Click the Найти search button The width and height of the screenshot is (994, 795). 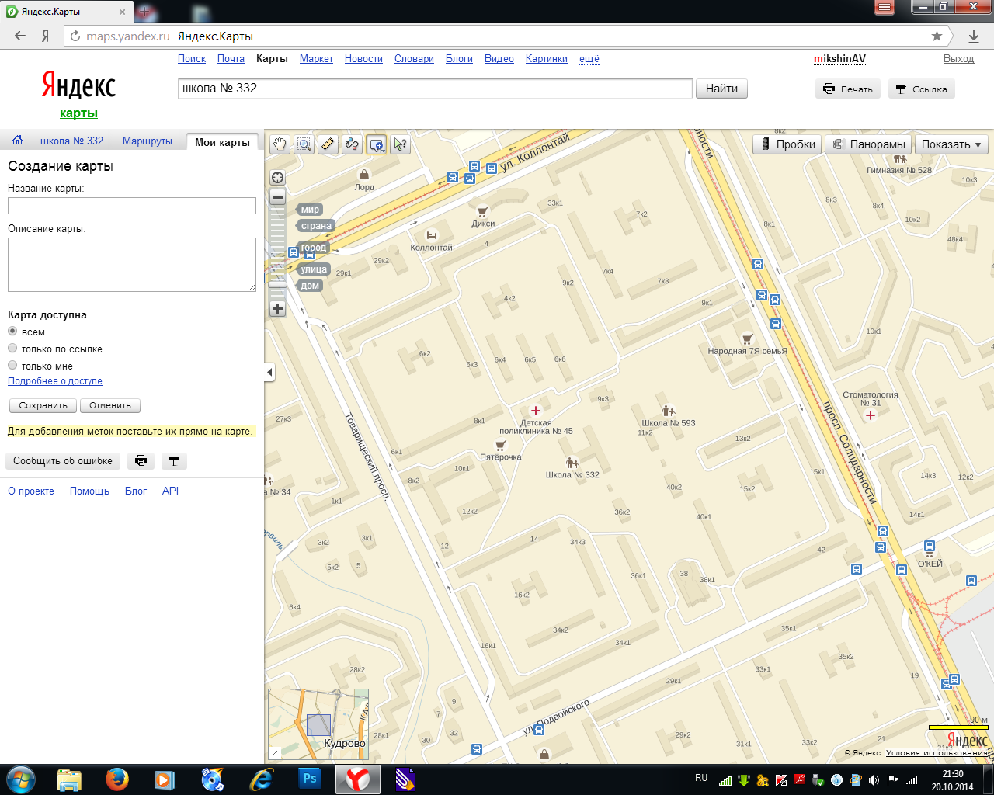pos(721,89)
